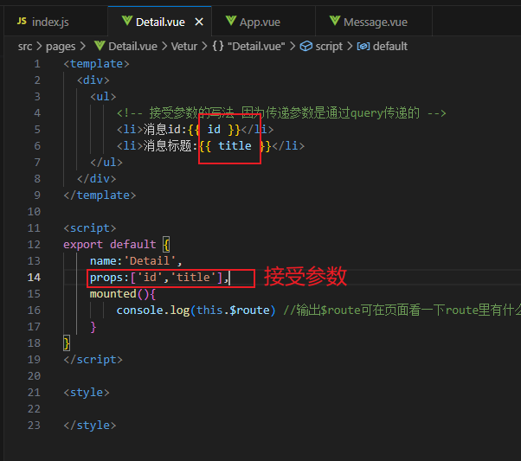This screenshot has width=521, height=461.
Task: Click the closing template tag on line 9
Action: tap(100, 195)
